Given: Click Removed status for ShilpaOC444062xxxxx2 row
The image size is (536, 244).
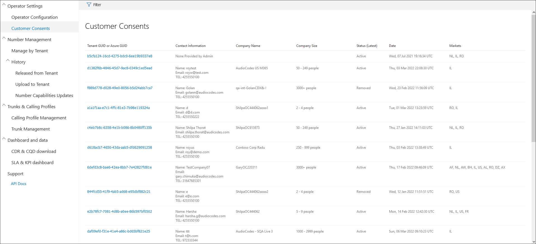Looking at the screenshot, I should click(x=364, y=192).
